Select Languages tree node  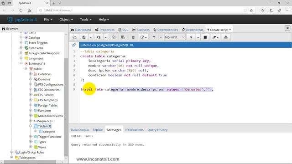pos(36,58)
